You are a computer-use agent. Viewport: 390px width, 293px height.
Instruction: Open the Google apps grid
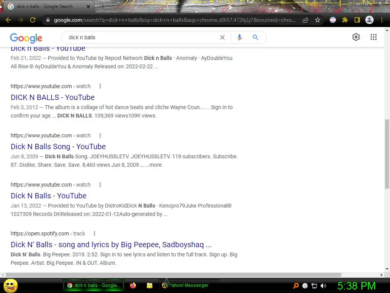[x=374, y=37]
